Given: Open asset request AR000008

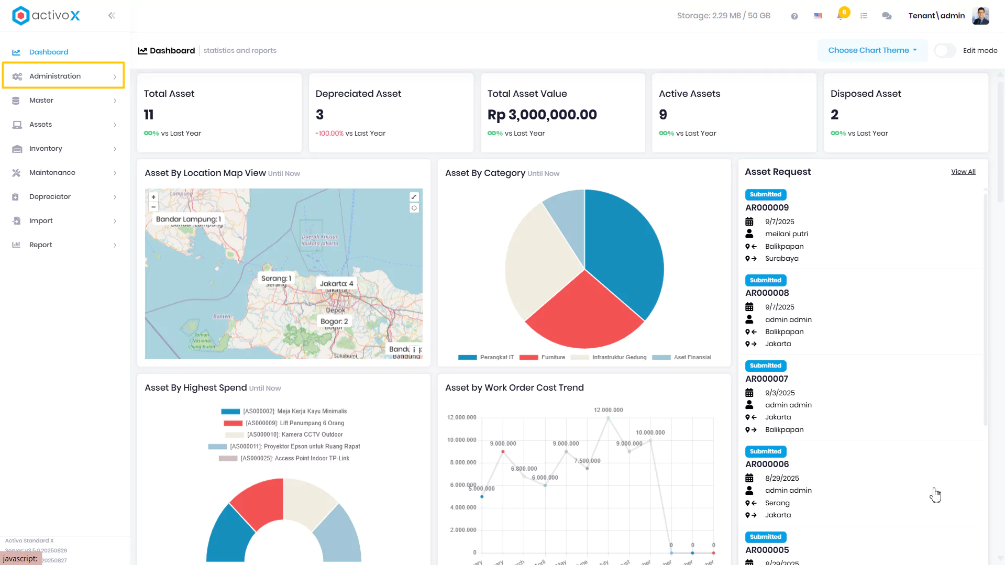Looking at the screenshot, I should [x=767, y=293].
